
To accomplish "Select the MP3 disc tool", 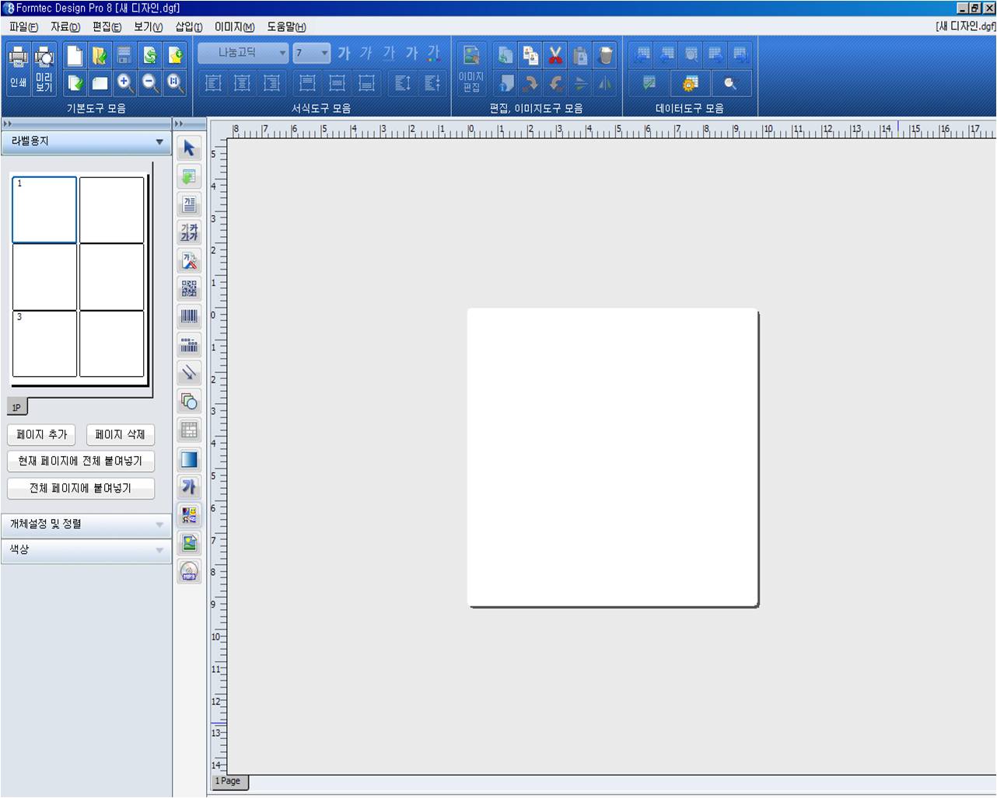I will [x=189, y=572].
